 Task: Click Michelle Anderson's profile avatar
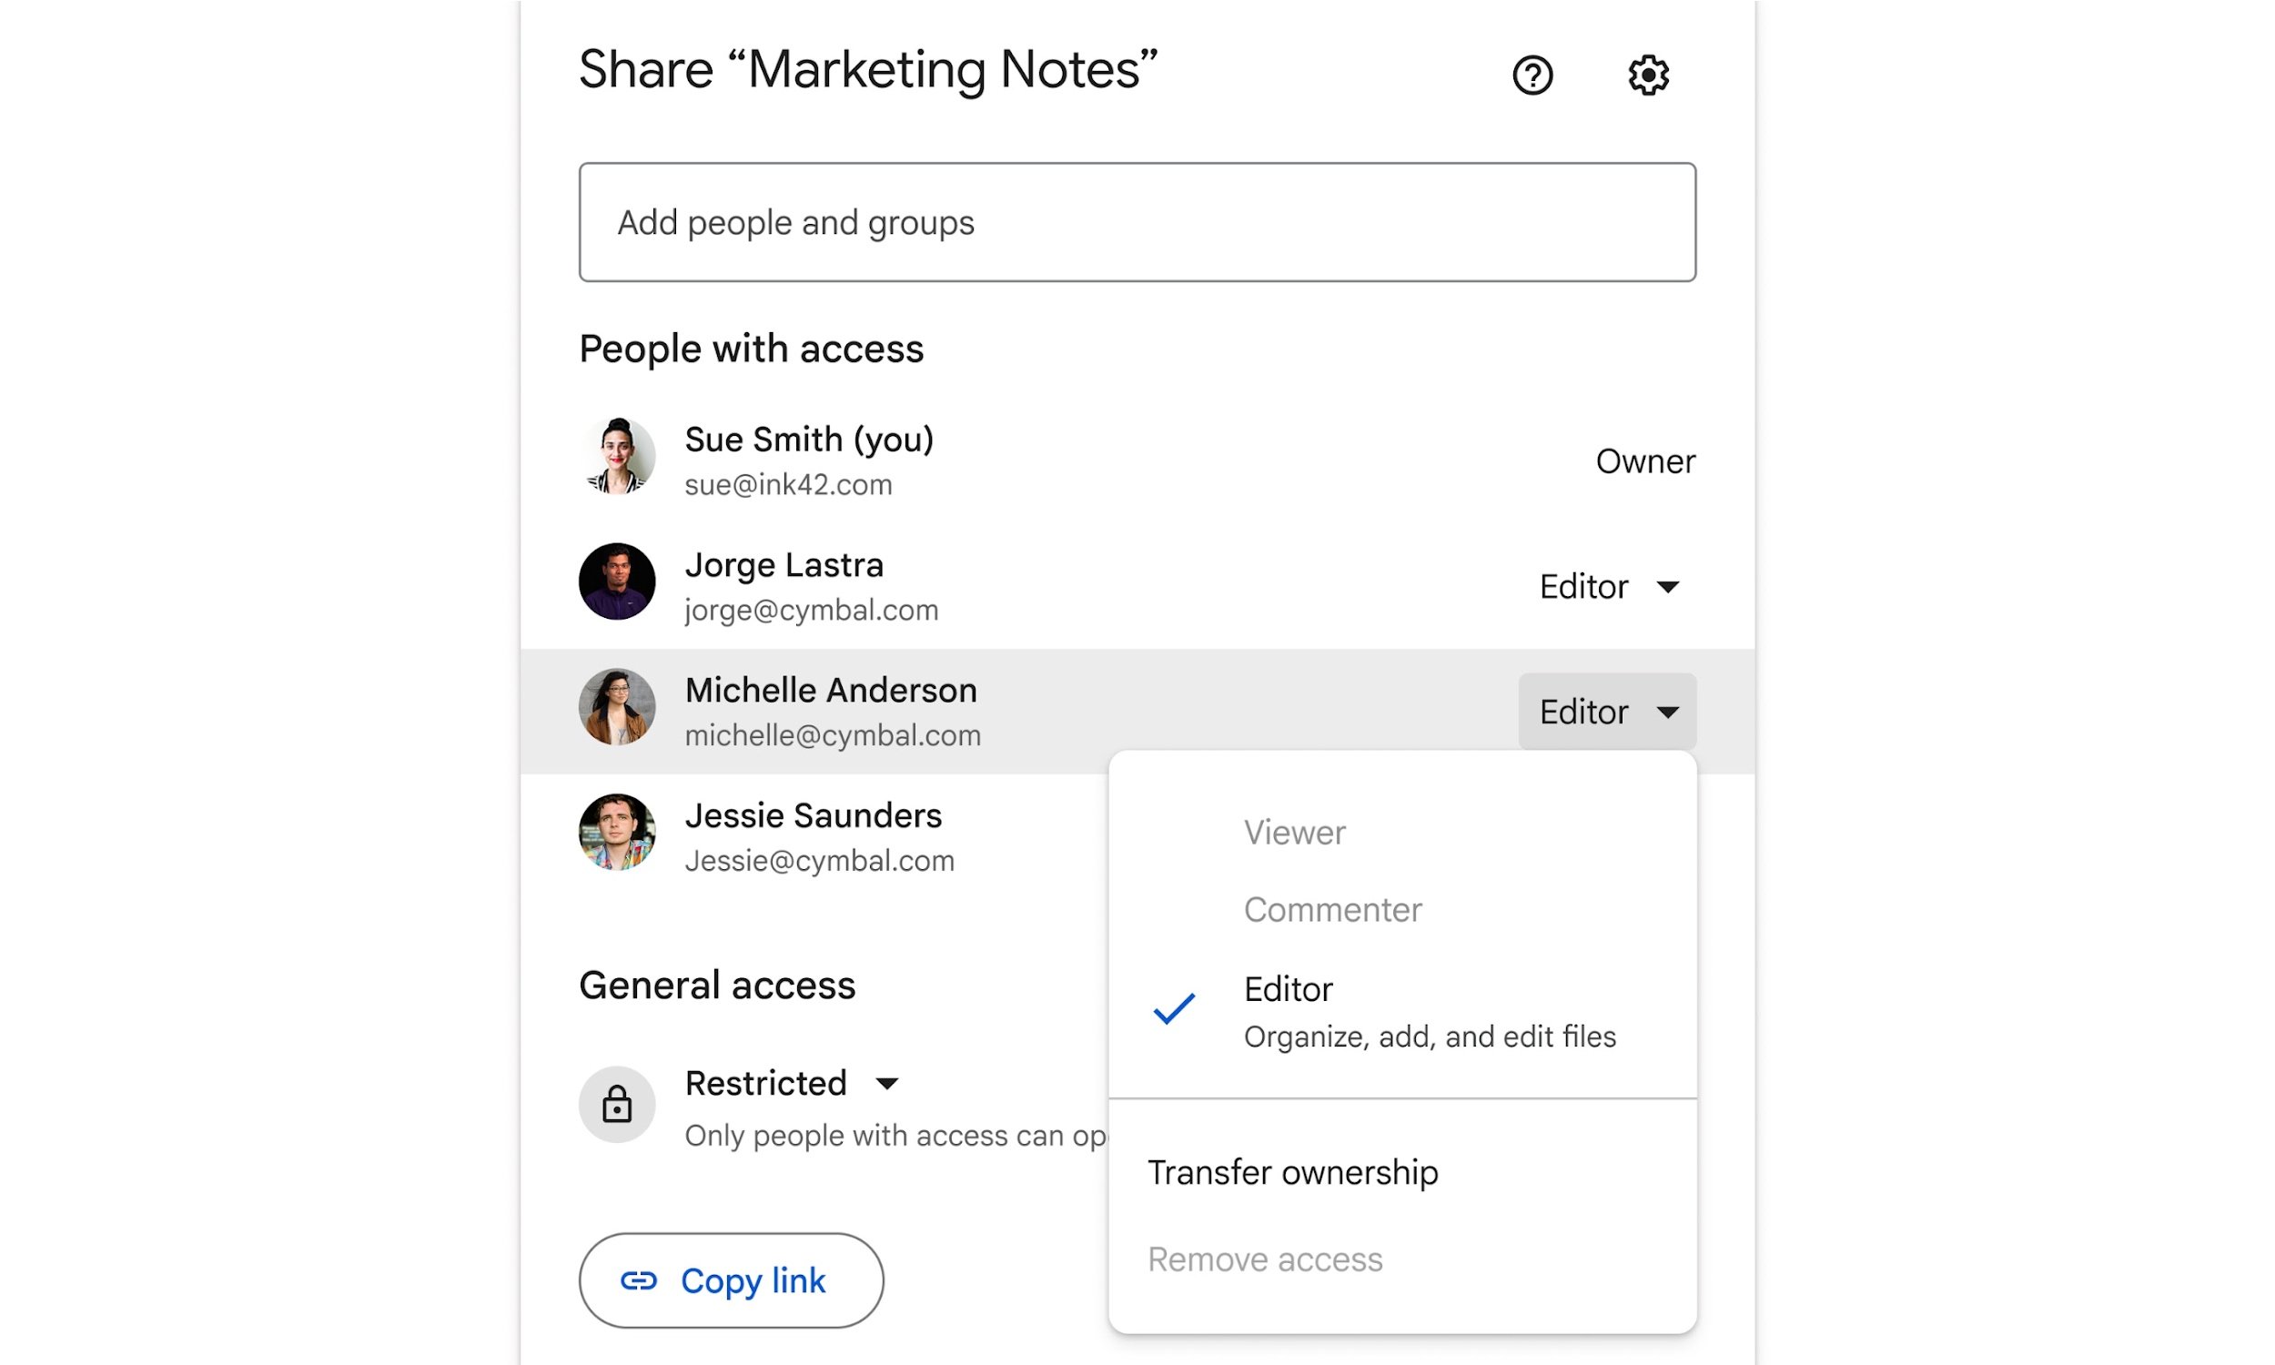click(617, 706)
